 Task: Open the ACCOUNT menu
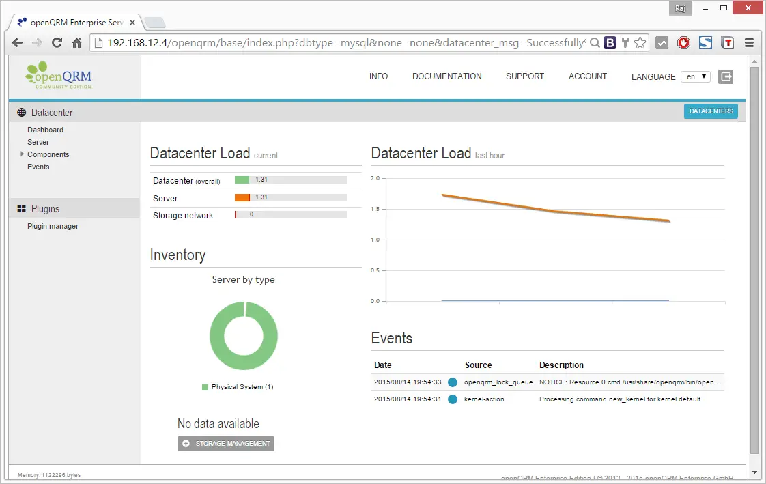(x=588, y=76)
